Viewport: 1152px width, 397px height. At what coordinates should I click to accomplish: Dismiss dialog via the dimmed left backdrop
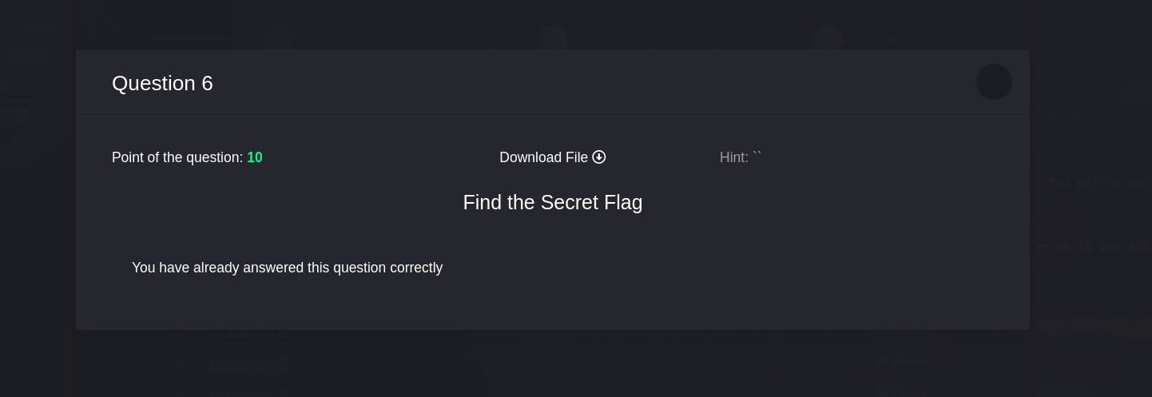pyautogui.click(x=37, y=200)
